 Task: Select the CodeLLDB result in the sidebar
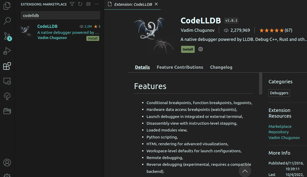[59, 32]
